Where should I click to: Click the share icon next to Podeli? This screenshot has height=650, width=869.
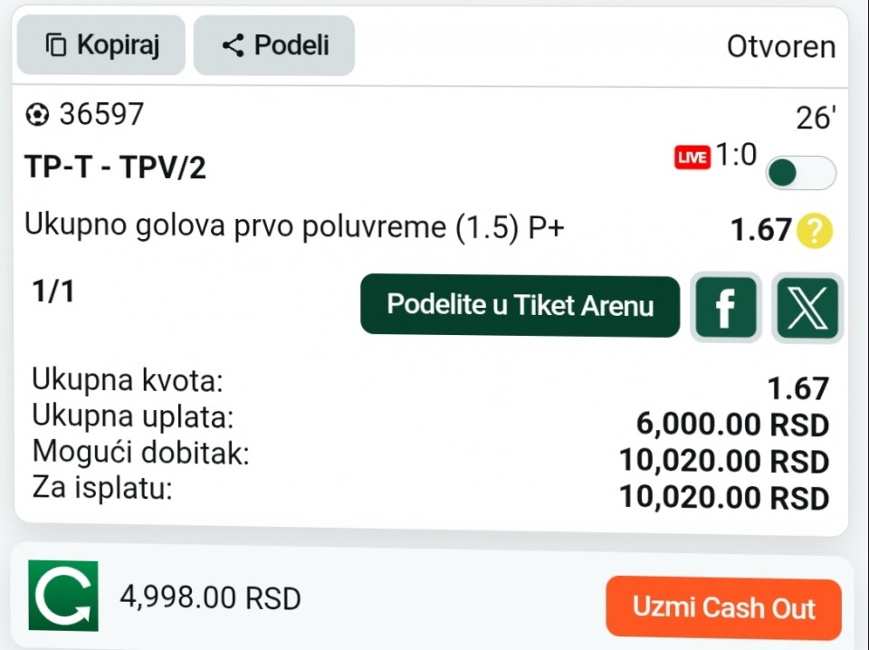pos(233,45)
